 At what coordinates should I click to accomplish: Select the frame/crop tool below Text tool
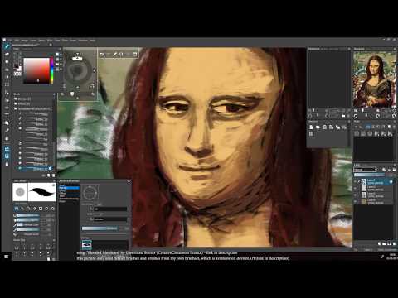[x=7, y=123]
